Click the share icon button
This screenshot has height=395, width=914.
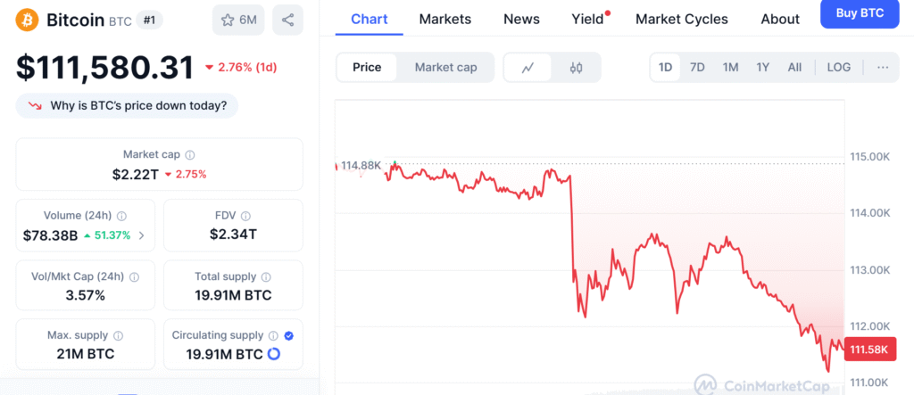[x=287, y=20]
